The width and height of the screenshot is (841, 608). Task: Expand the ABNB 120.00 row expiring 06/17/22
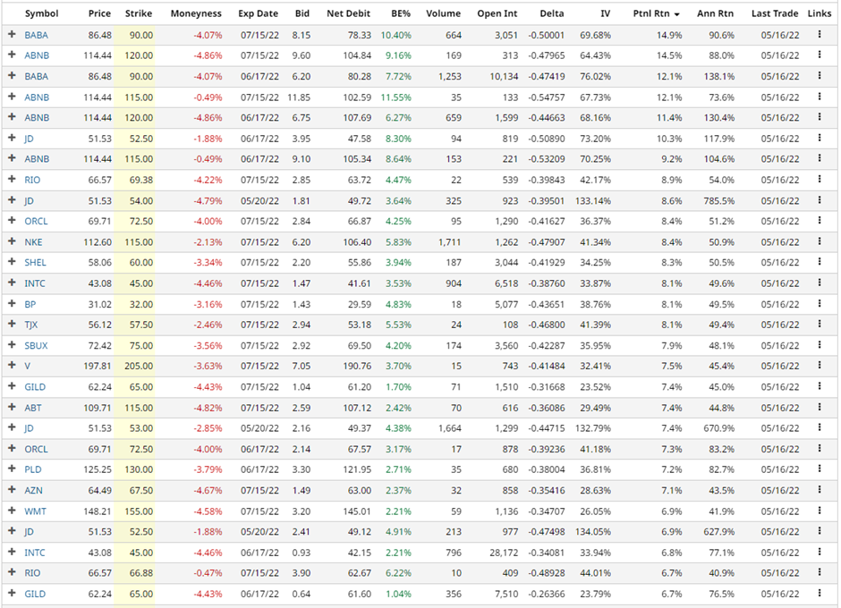click(x=12, y=117)
